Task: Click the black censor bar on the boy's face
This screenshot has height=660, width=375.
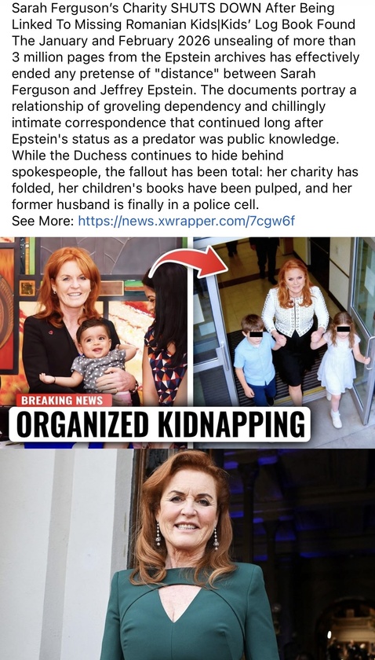Action: (256, 334)
